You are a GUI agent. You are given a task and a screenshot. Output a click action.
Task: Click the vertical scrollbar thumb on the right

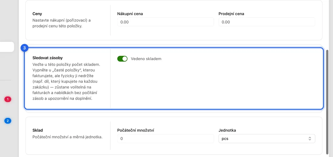pyautogui.click(x=328, y=102)
